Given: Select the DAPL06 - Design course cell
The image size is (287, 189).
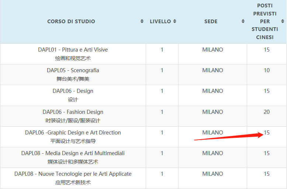Looking at the screenshot, I should coord(73,91).
